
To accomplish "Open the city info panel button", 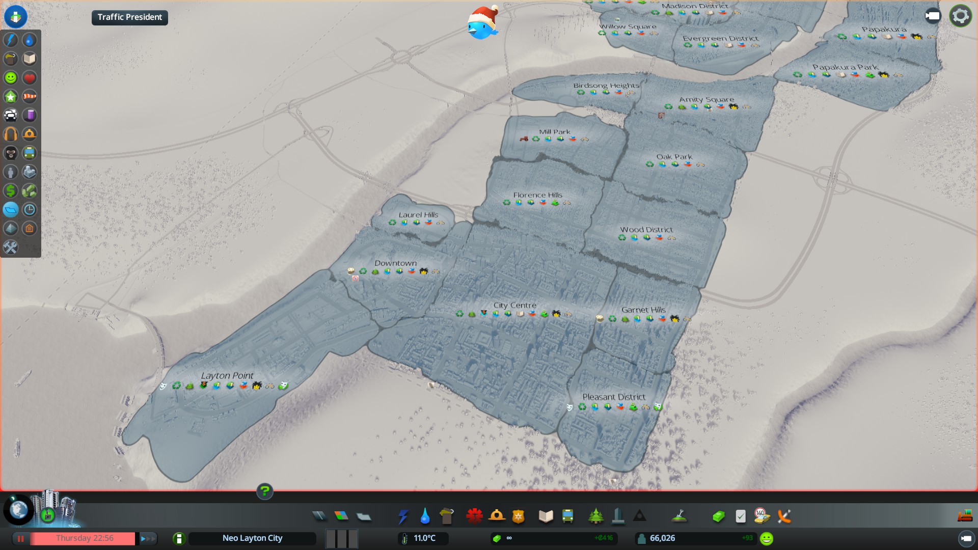I will (179, 538).
